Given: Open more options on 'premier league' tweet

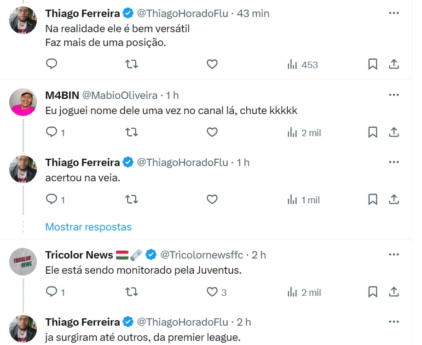Looking at the screenshot, I should pos(394,322).
